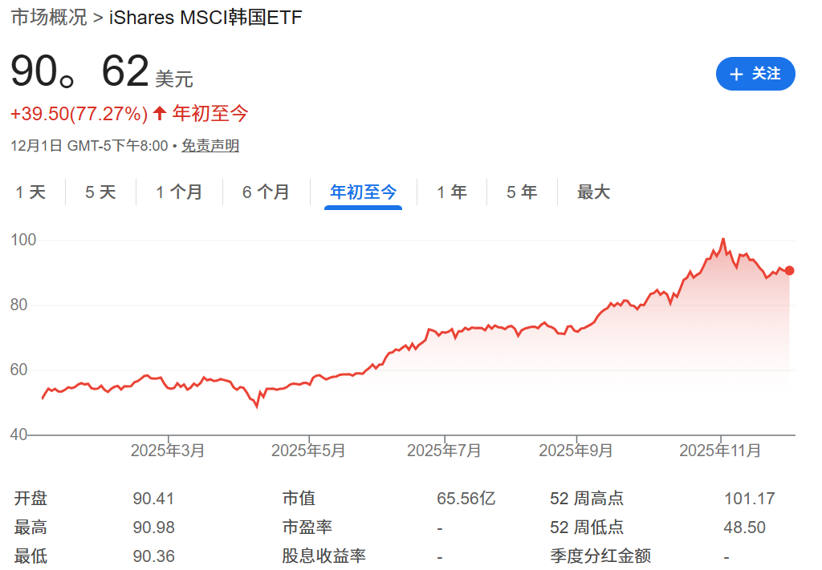
Task: Click the red upward arrow beside 年初至今
Action: point(158,114)
